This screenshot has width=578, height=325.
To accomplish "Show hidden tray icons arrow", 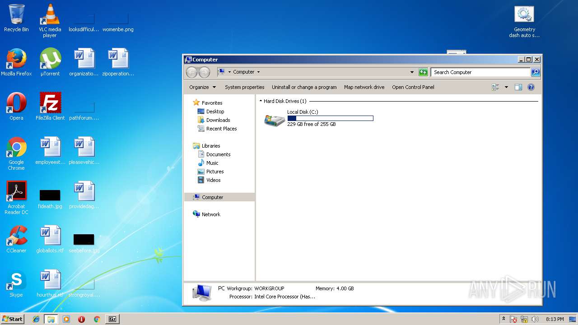I will 503,319.
